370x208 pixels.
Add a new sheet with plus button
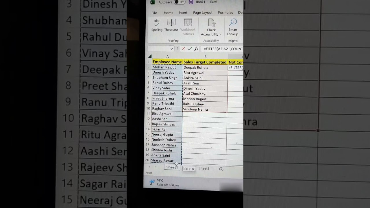(x=221, y=169)
